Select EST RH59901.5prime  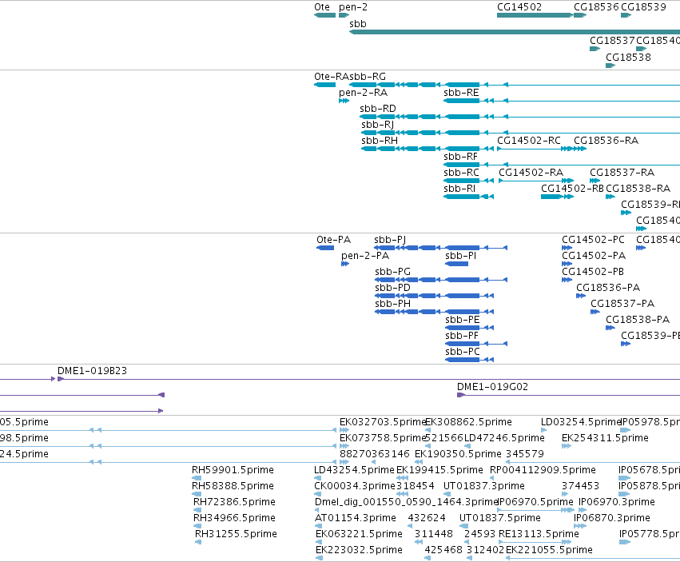tap(197, 478)
